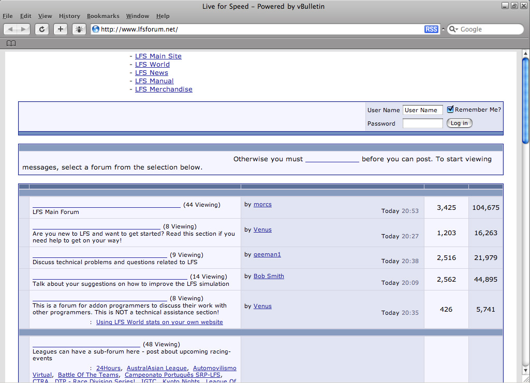
Task: Go forward with the forward arrow button
Action: [x=23, y=29]
